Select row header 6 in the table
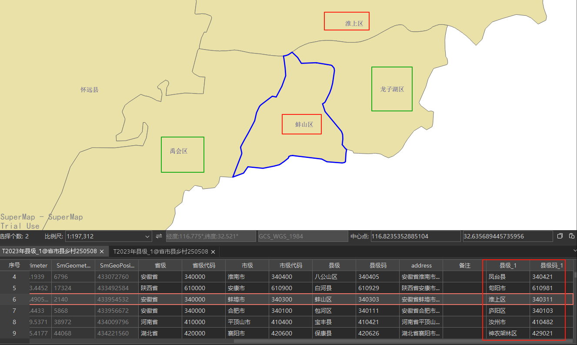Viewport: 577px width, 345px height. pos(14,299)
